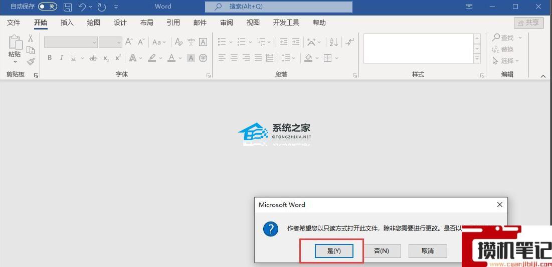Image resolution: width=552 pixels, height=267 pixels.
Task: Click the Cut scissors icon
Action: pos(31,38)
